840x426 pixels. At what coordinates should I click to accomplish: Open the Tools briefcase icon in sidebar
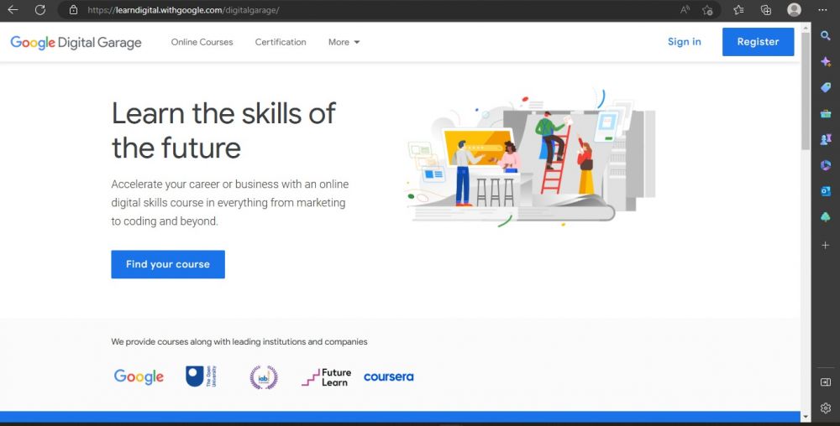(x=826, y=113)
